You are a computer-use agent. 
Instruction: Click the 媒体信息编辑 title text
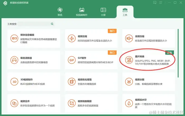coord(27,35)
